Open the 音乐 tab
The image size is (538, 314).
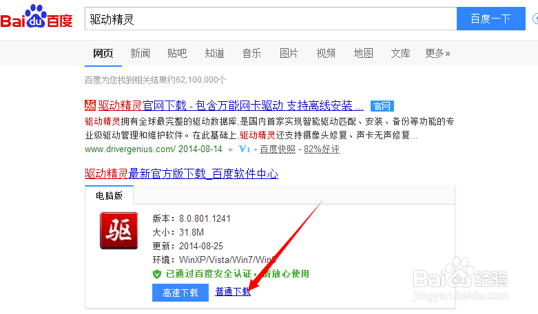click(x=251, y=54)
